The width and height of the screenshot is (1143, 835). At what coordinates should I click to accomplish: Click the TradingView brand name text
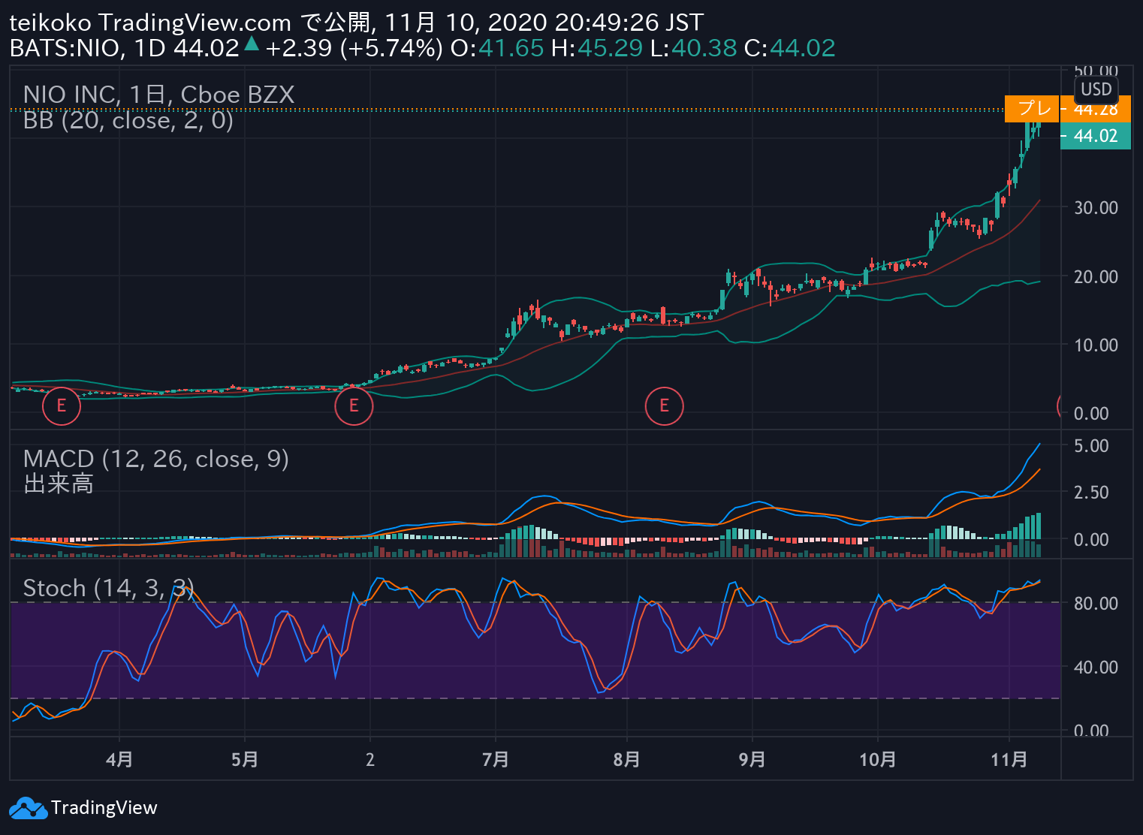coord(104,808)
